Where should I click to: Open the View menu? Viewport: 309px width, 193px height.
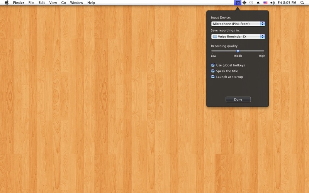point(53,3)
